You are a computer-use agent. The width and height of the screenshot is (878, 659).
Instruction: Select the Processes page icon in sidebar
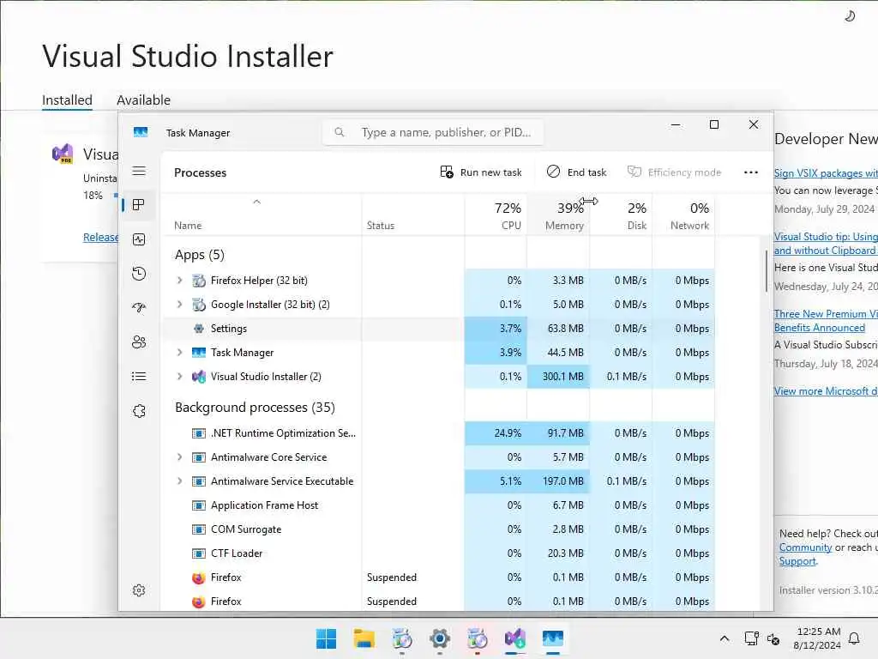[139, 205]
